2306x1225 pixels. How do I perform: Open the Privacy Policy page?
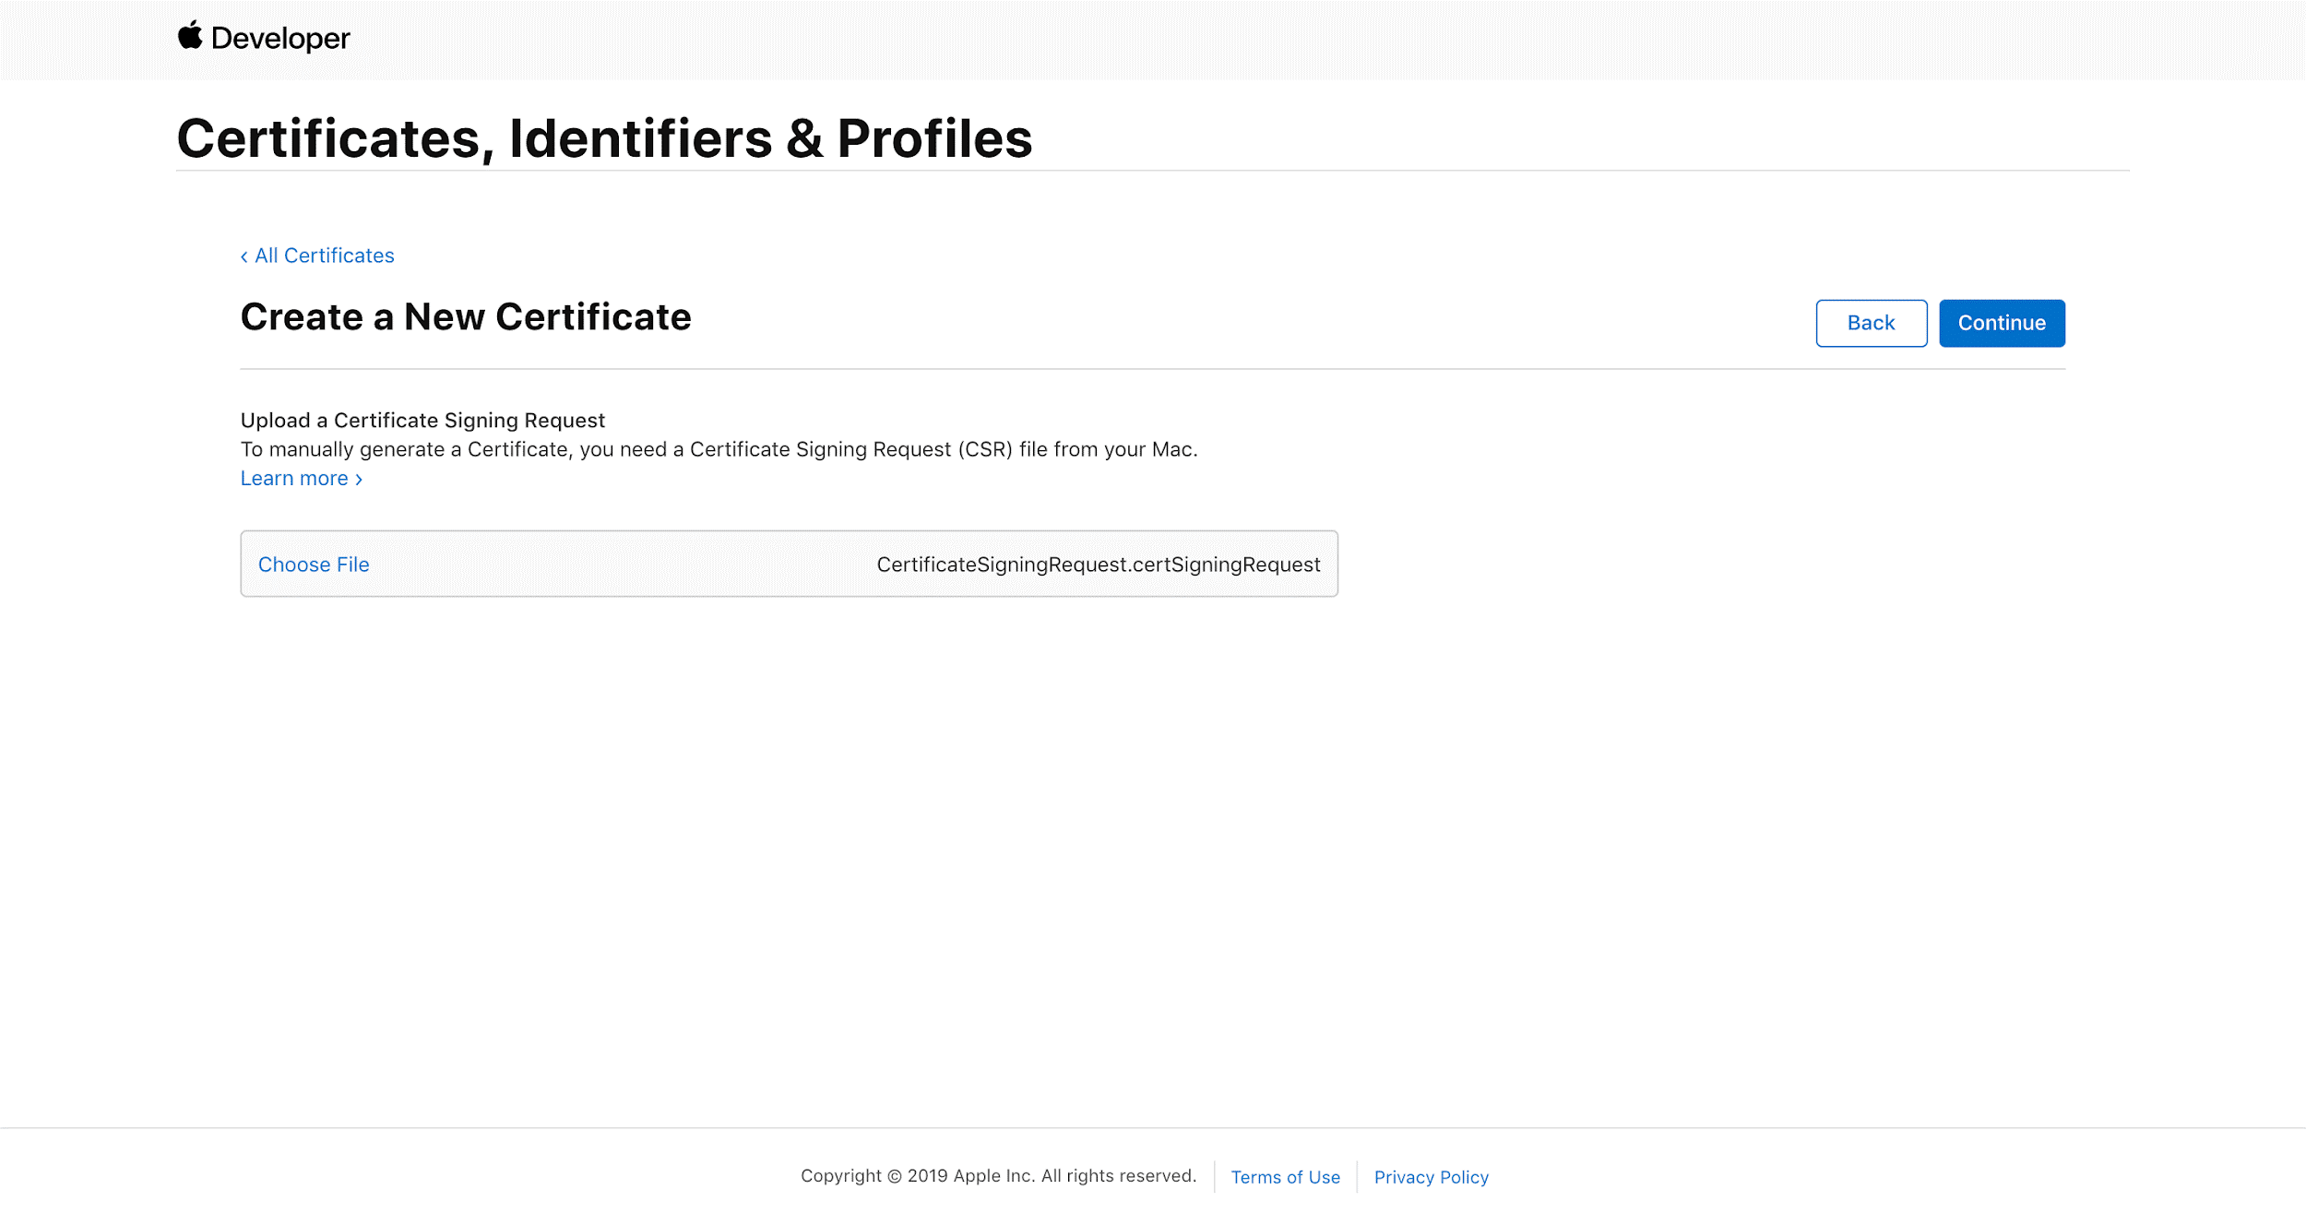[x=1431, y=1177]
